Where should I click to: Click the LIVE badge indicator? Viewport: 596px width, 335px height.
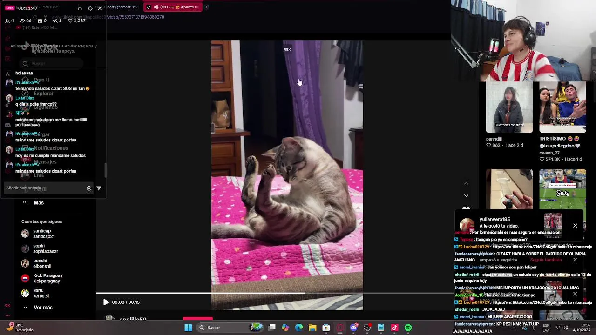pyautogui.click(x=10, y=8)
